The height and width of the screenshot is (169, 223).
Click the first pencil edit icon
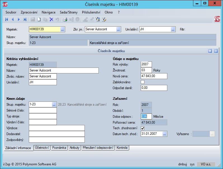tap(85, 19)
